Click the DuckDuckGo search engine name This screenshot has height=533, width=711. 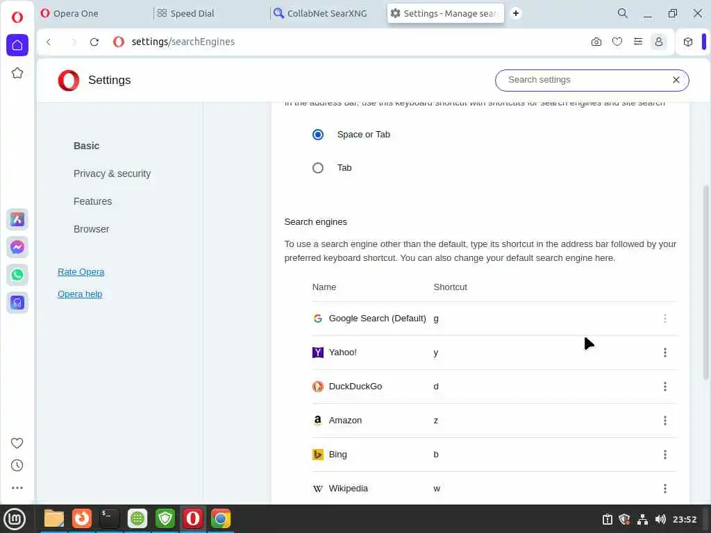(355, 386)
